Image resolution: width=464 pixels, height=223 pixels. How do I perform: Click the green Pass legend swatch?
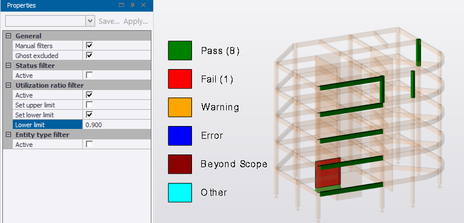[x=180, y=51]
